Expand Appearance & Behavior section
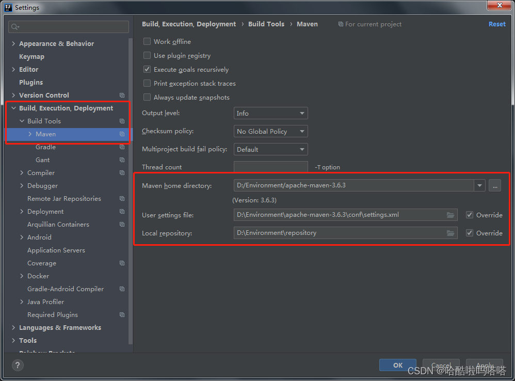 click(x=13, y=43)
